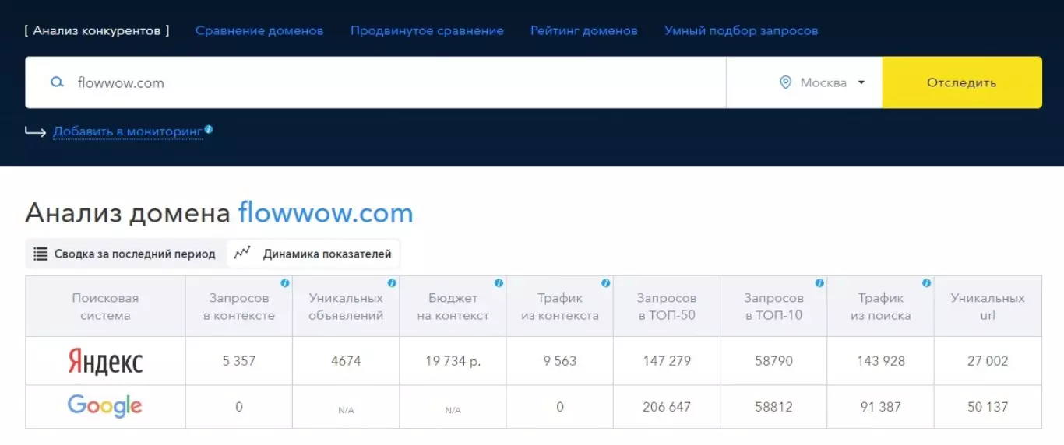Click the list icon of Сводка tab

point(41,254)
